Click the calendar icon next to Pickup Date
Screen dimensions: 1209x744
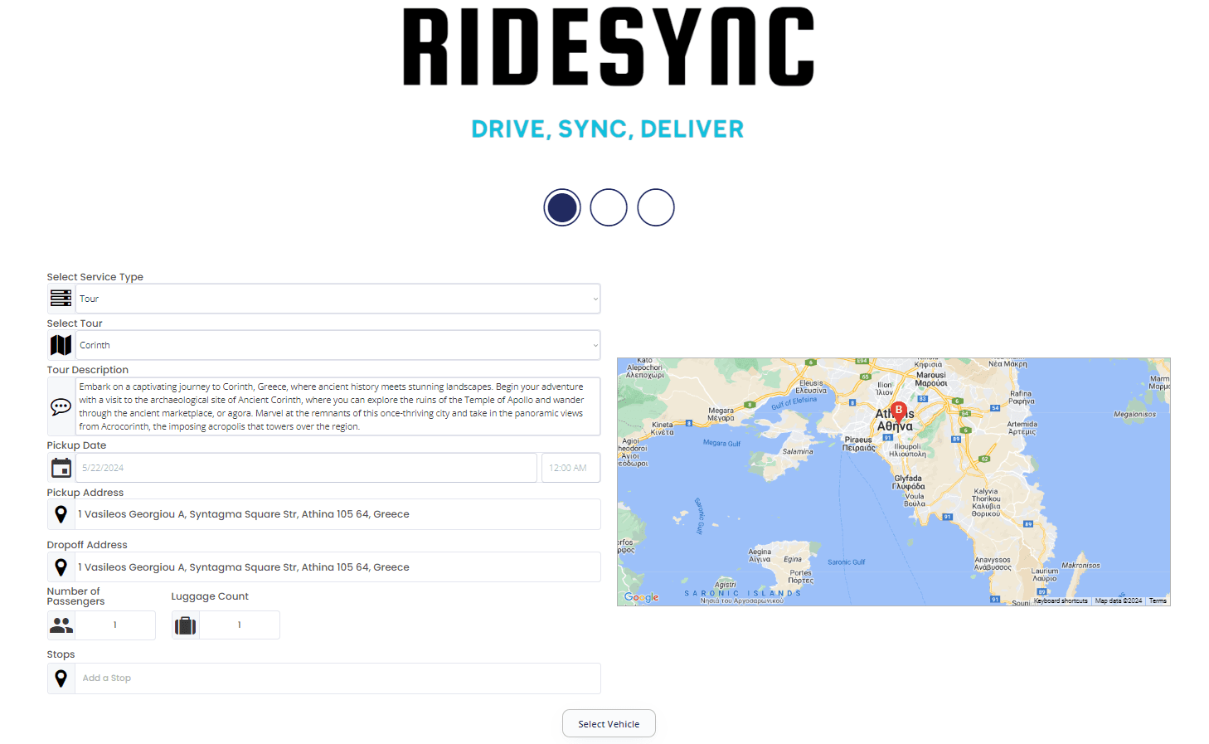point(61,467)
